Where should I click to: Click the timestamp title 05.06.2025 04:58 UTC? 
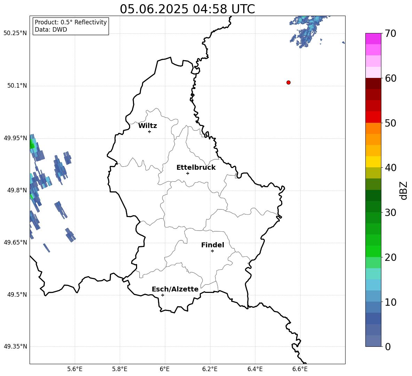click(187, 9)
